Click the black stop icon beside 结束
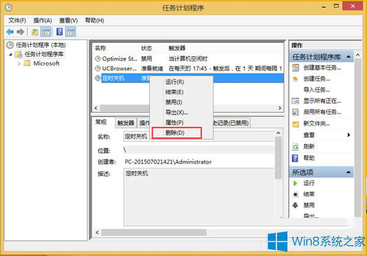 point(295,194)
